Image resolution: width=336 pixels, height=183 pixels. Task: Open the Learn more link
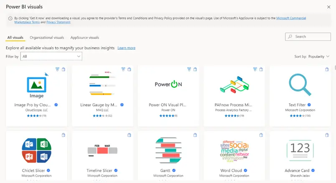click(x=126, y=48)
